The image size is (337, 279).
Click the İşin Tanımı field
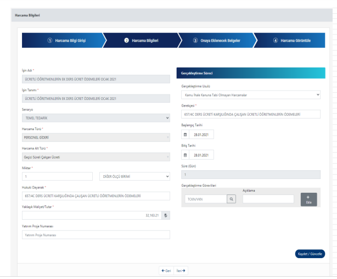(x=96, y=98)
